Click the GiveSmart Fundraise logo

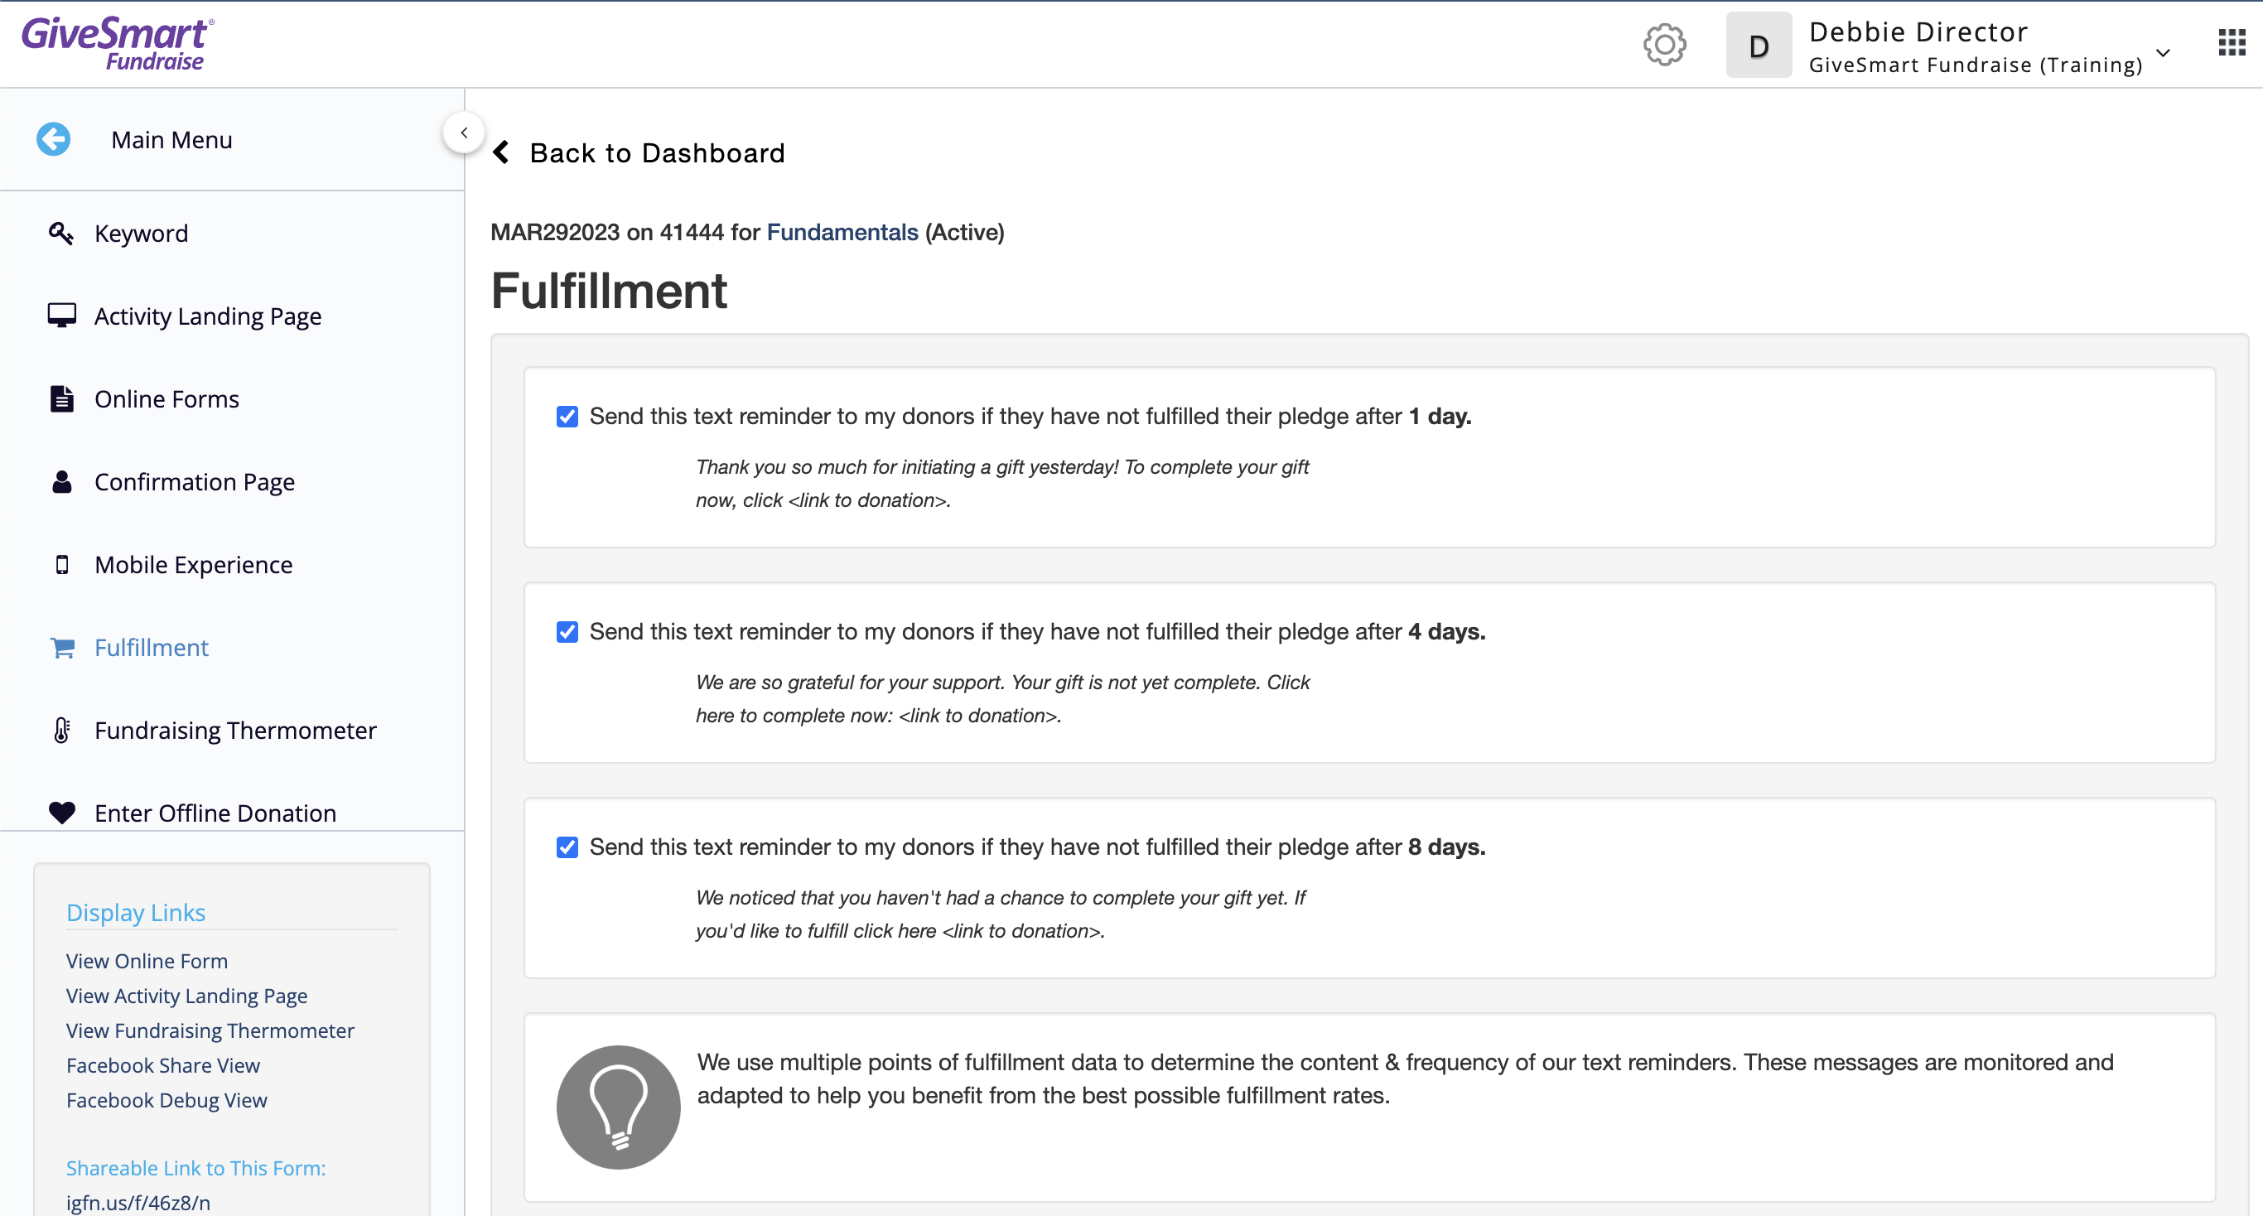click(118, 43)
